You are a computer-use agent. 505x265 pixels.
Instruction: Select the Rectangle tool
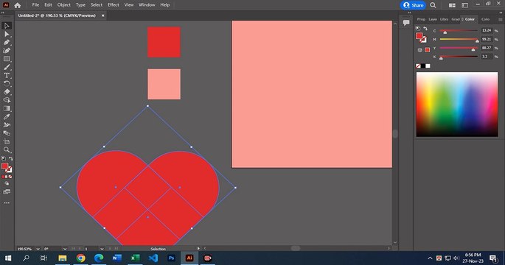pyautogui.click(x=7, y=59)
